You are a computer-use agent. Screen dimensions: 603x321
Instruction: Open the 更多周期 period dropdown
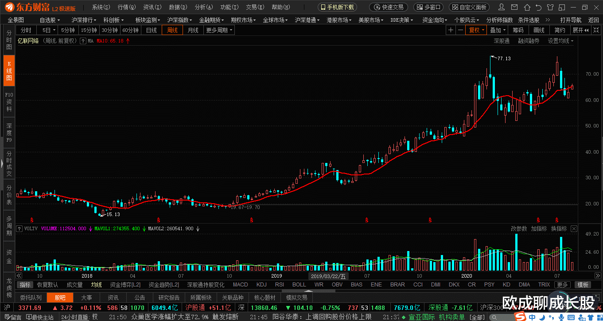click(x=219, y=30)
